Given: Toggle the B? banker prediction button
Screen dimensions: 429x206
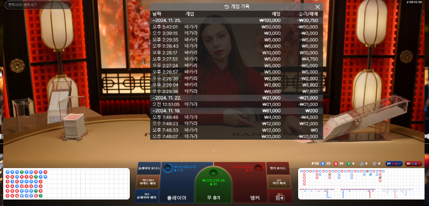Looking at the screenshot, I should (413, 164).
